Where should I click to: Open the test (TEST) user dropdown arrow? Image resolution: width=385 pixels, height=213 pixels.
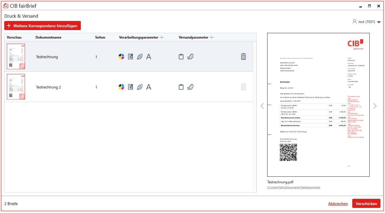click(379, 22)
